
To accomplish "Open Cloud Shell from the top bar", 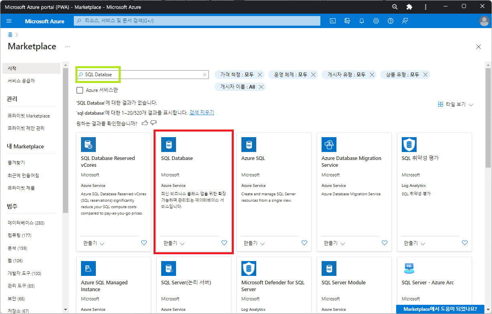I will [333, 21].
